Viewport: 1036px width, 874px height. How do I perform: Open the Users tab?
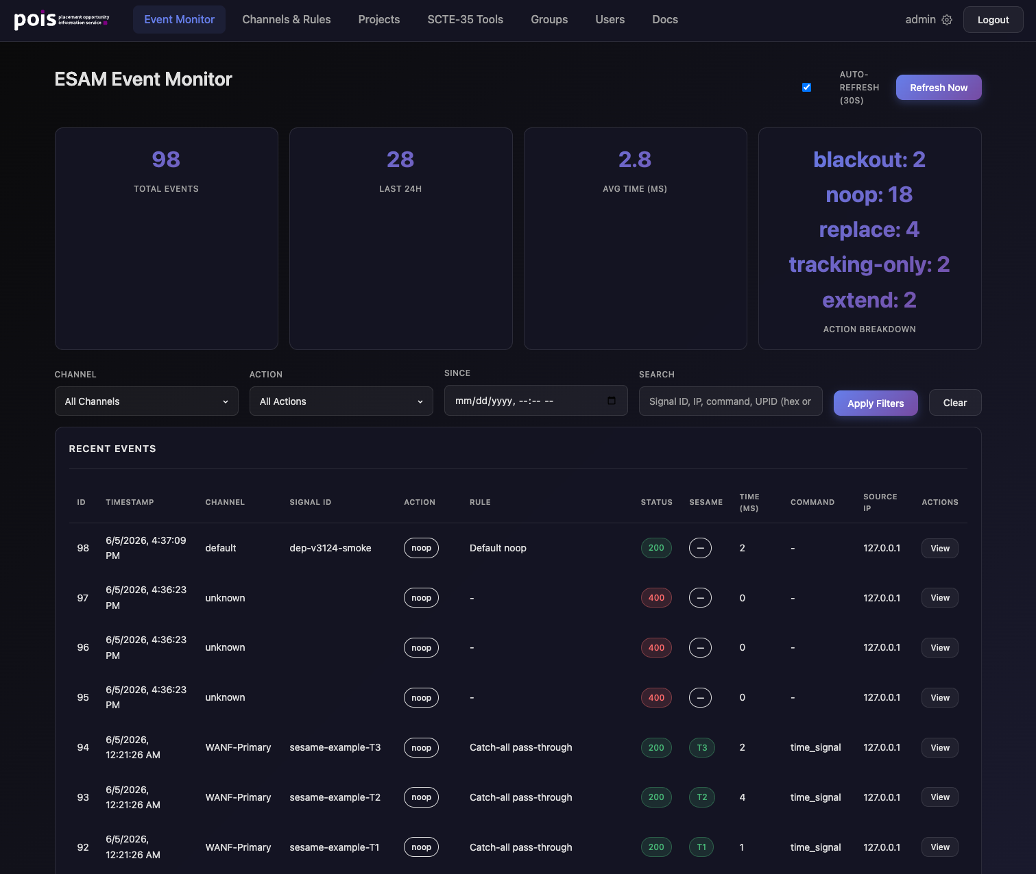610,20
